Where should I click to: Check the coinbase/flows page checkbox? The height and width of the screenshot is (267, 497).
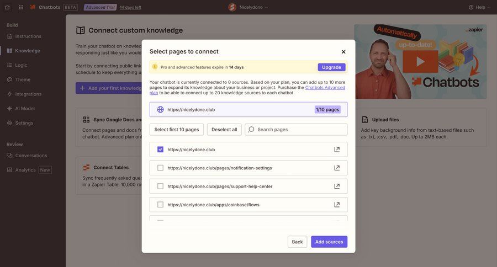(x=160, y=205)
